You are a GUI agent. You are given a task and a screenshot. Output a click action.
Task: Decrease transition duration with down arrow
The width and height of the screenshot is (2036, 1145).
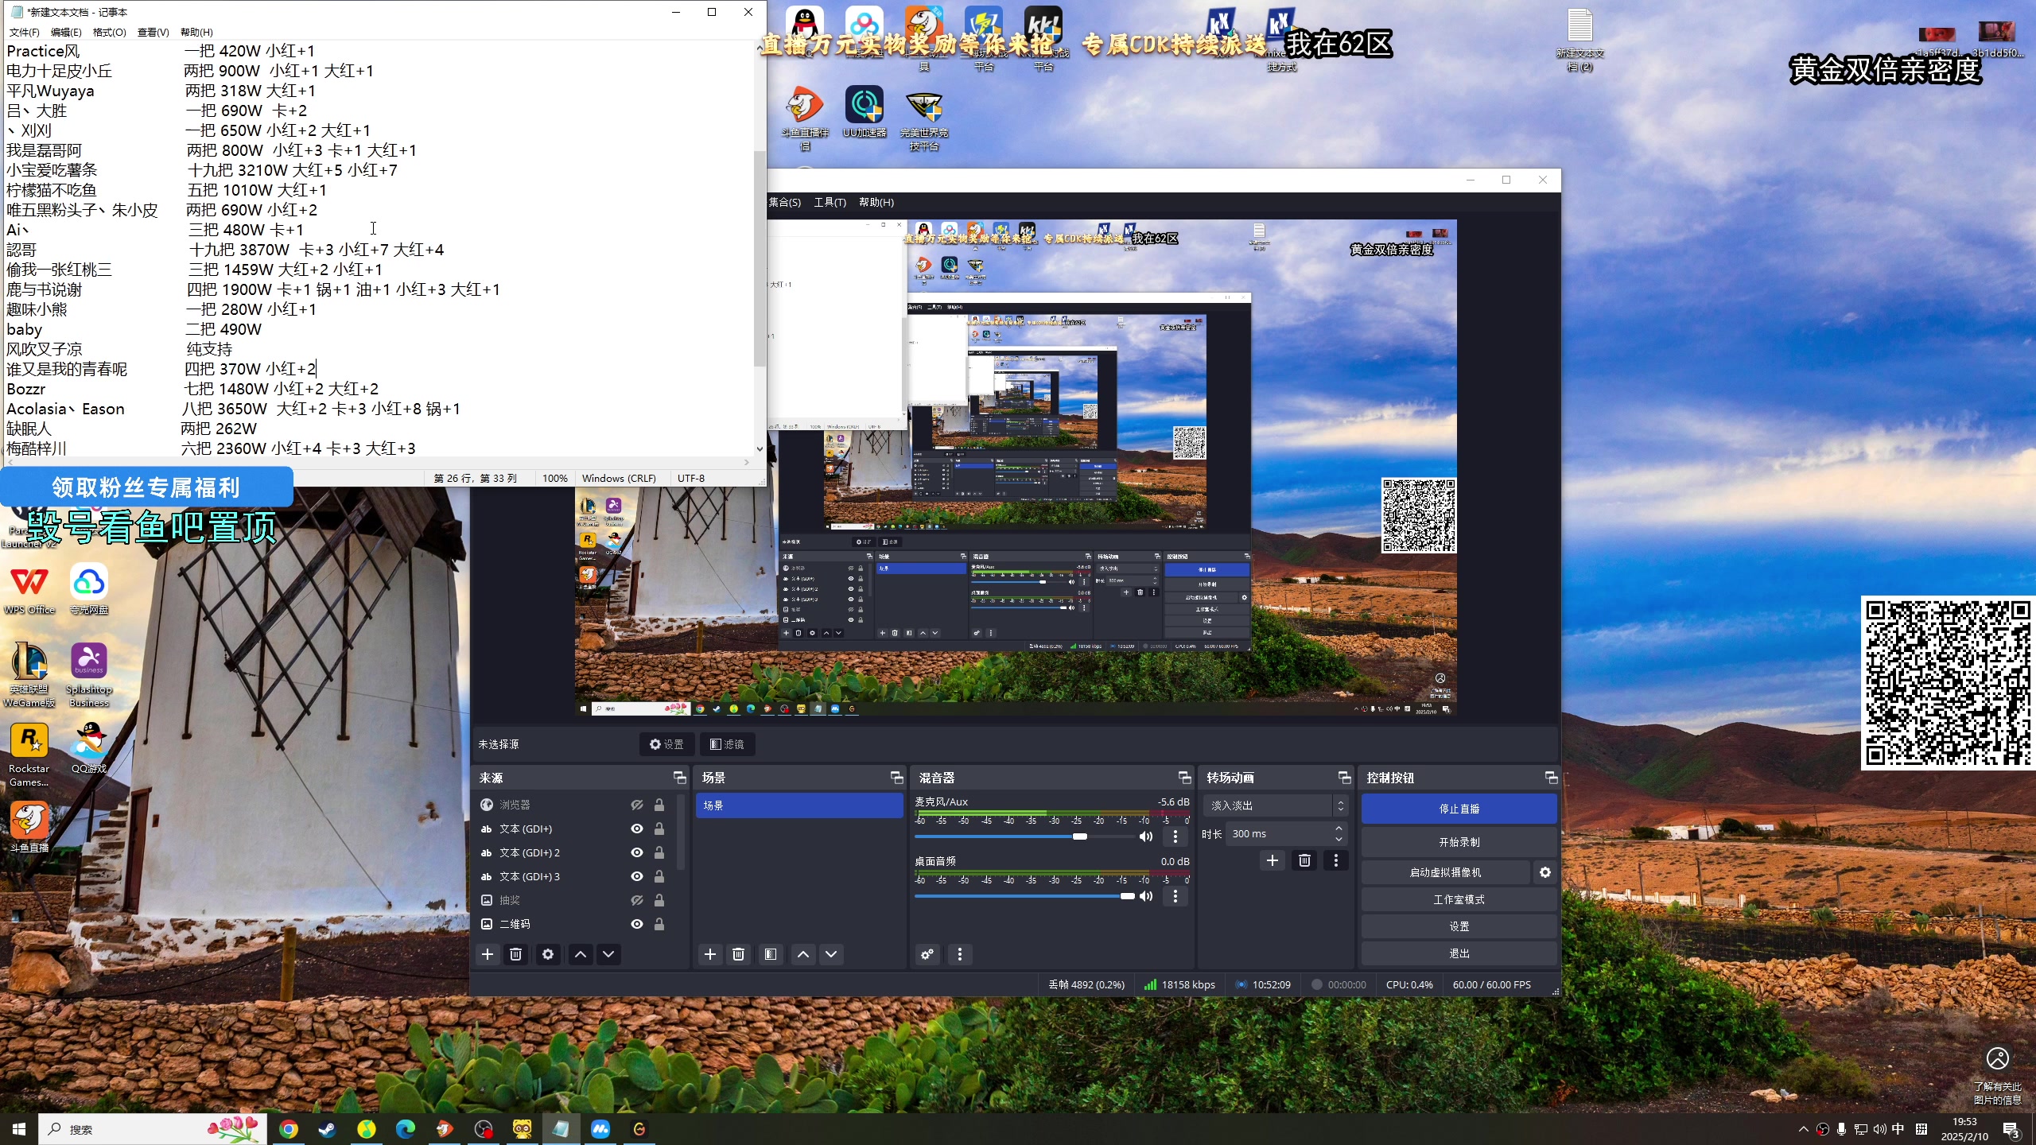pyautogui.click(x=1339, y=840)
